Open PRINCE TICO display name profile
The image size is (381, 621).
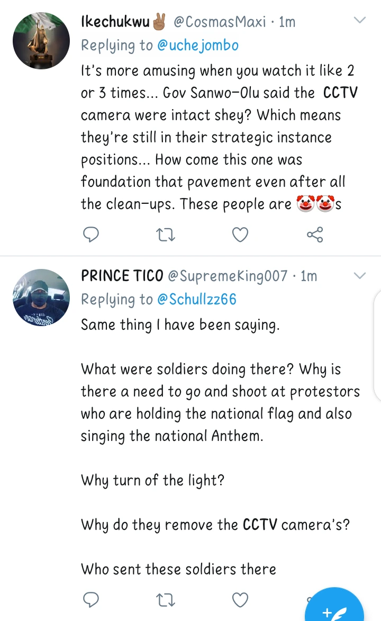point(122,276)
